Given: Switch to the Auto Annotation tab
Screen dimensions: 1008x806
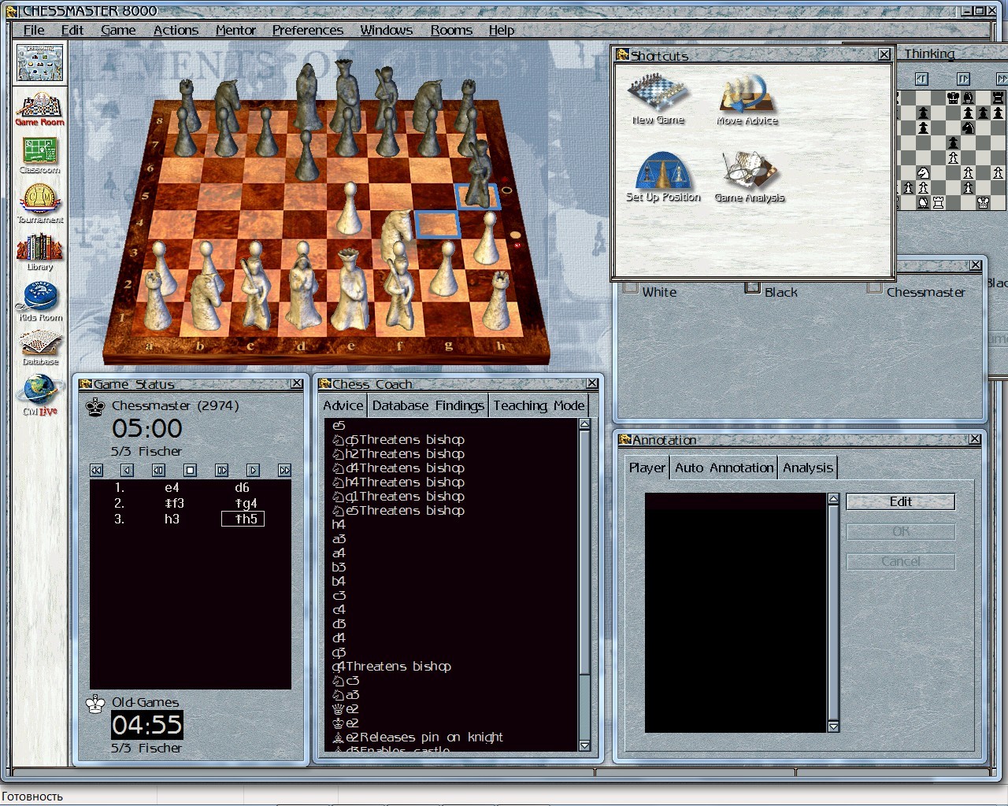Looking at the screenshot, I should point(724,468).
